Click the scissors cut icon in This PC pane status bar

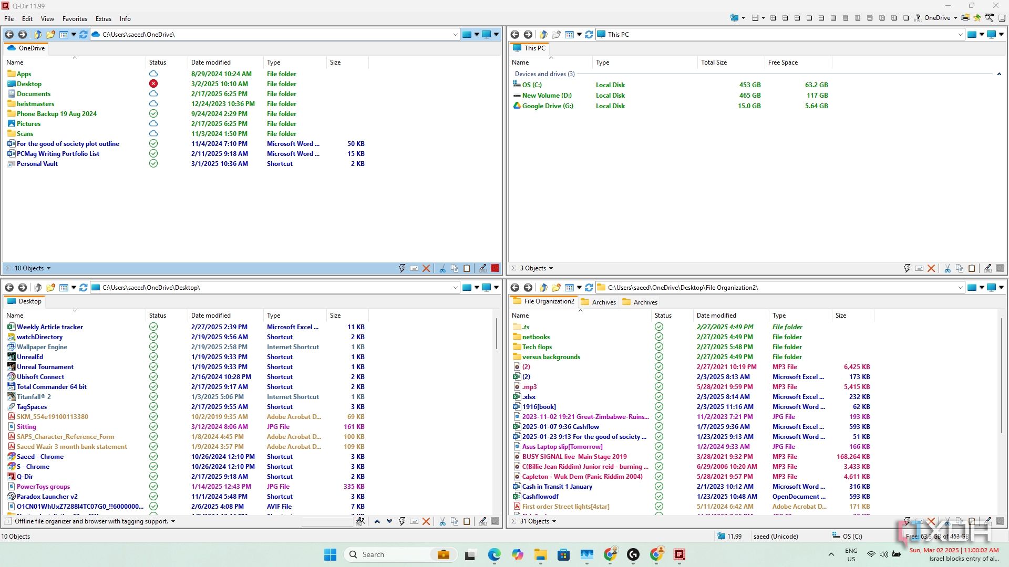[948, 268]
